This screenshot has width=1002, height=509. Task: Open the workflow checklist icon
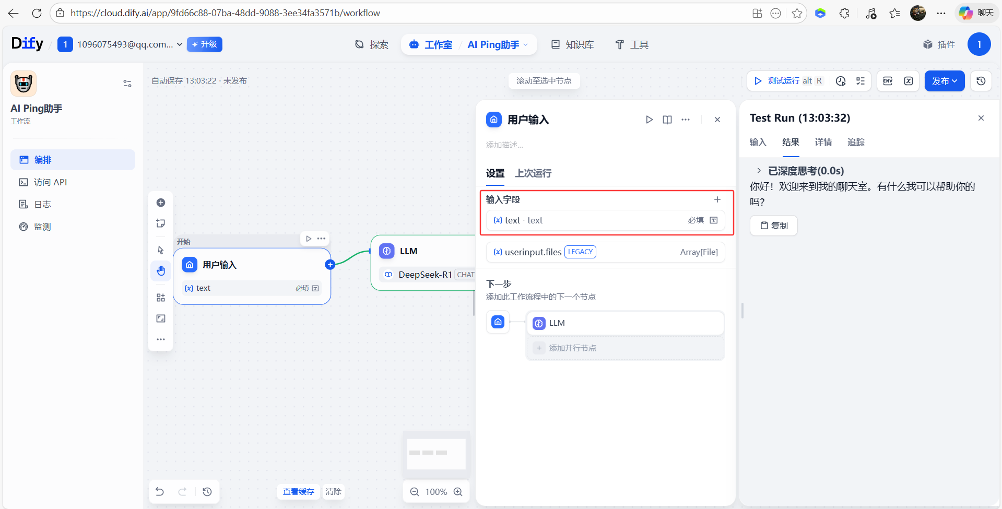[x=860, y=81]
